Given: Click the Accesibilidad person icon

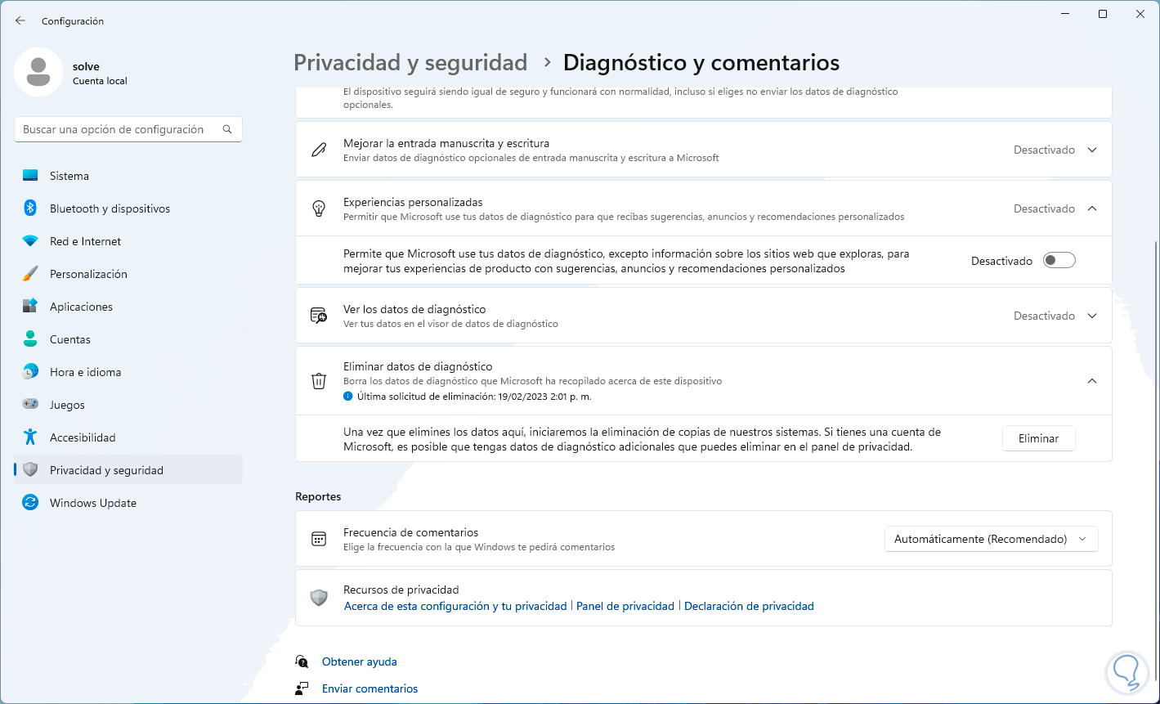Looking at the screenshot, I should coord(30,437).
